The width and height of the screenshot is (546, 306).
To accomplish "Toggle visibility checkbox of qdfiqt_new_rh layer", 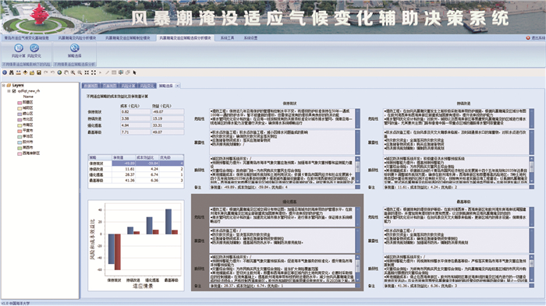I will click(14, 91).
